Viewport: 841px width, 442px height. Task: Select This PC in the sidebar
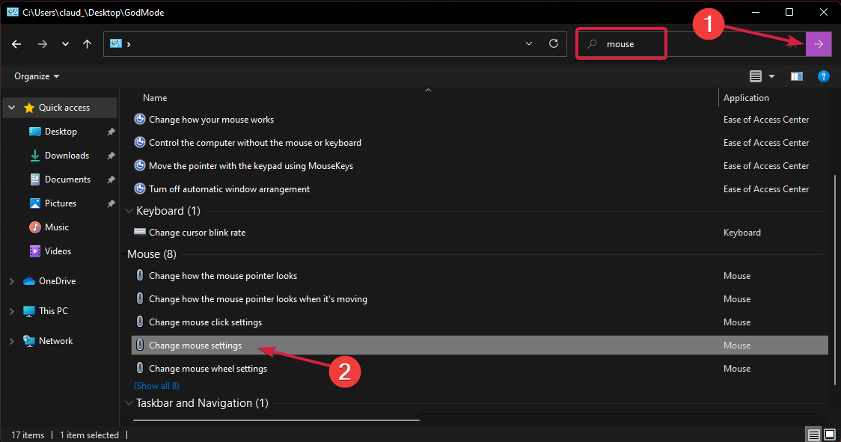(x=54, y=311)
